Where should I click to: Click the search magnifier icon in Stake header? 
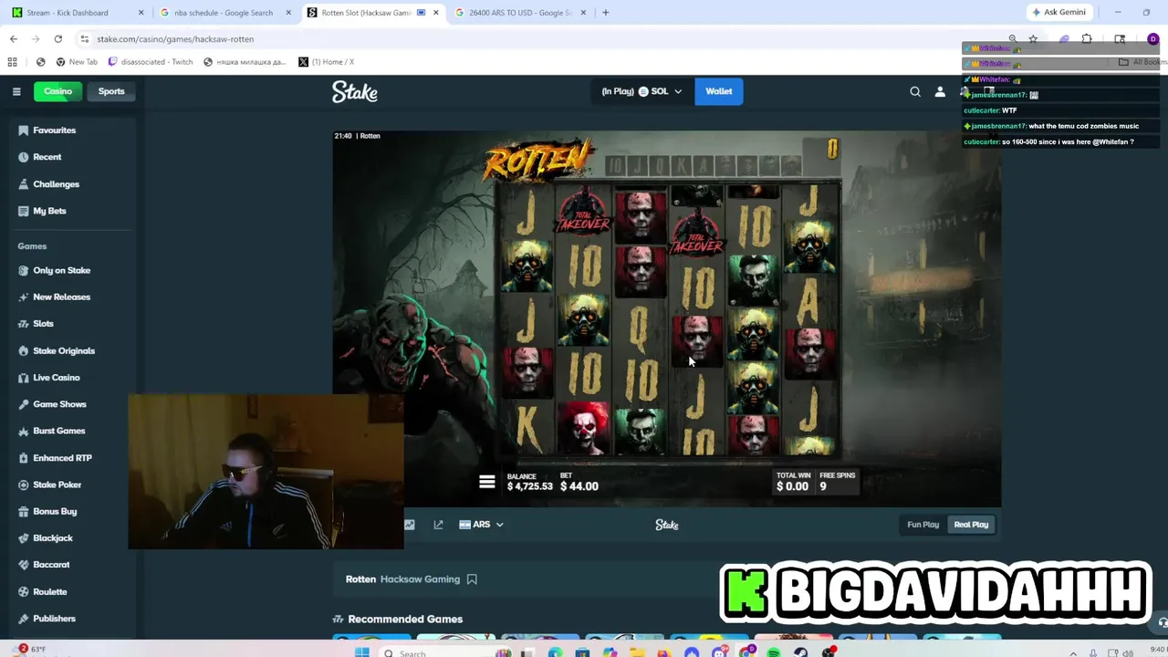(915, 91)
